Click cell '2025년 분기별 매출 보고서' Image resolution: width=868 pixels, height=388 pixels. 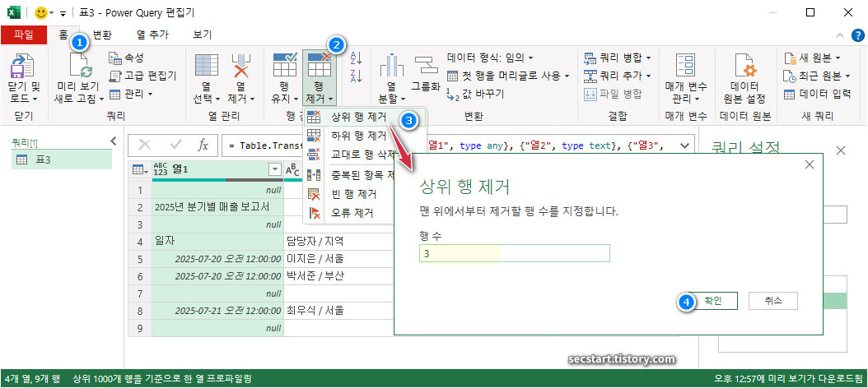(218, 207)
